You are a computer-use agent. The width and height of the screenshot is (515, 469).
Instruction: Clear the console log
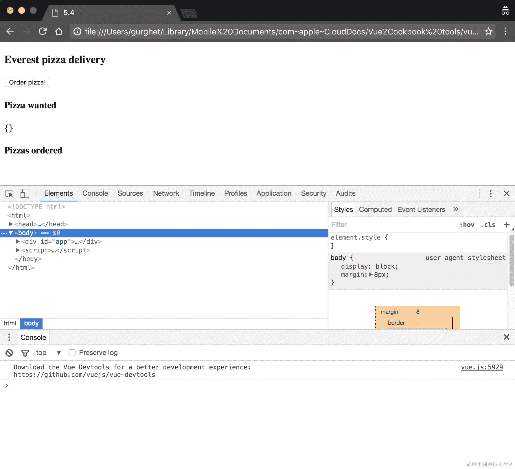(9, 353)
